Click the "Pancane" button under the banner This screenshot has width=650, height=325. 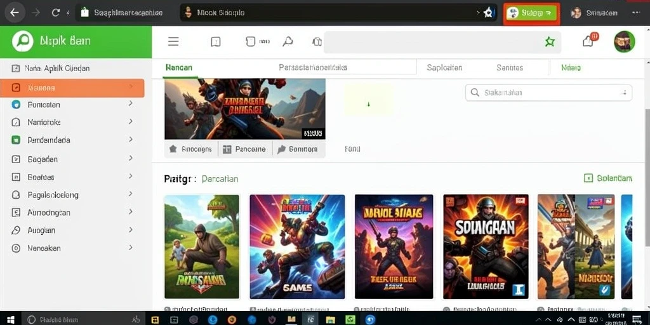(245, 149)
